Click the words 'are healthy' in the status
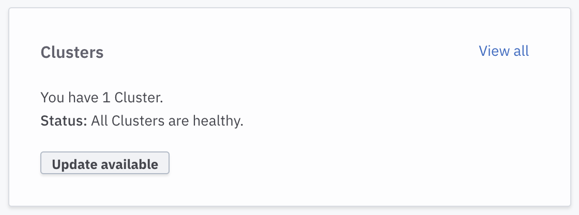The height and width of the screenshot is (215, 579). [207, 121]
